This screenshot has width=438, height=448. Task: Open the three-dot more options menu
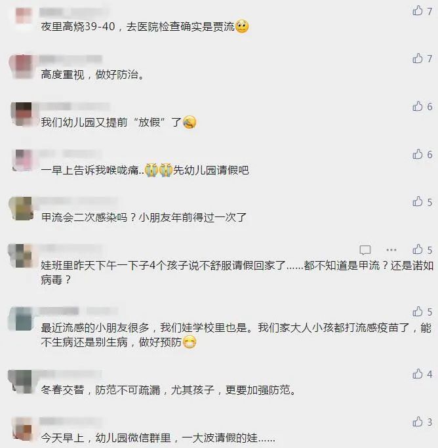click(391, 250)
